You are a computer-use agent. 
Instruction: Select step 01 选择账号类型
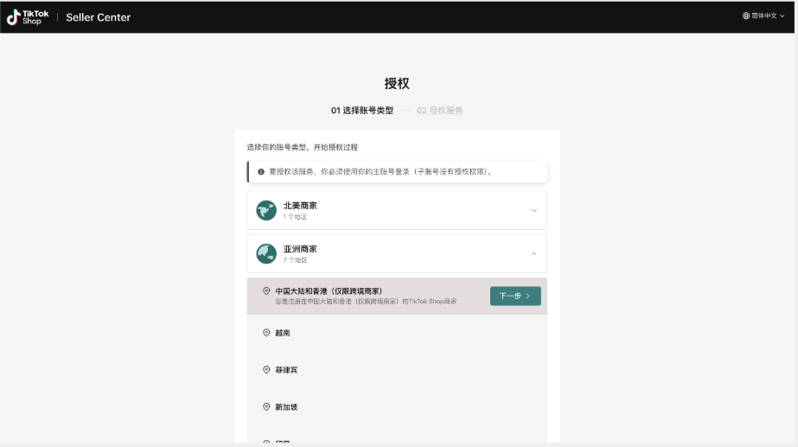point(362,110)
